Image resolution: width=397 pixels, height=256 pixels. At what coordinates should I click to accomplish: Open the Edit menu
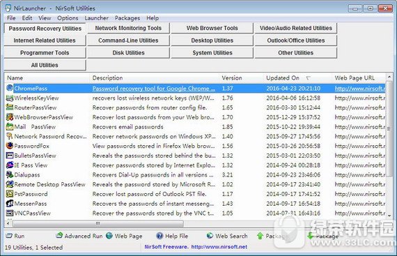click(x=27, y=18)
